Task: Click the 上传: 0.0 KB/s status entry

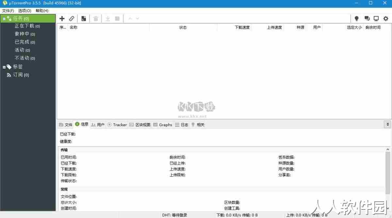Action: coord(307,215)
